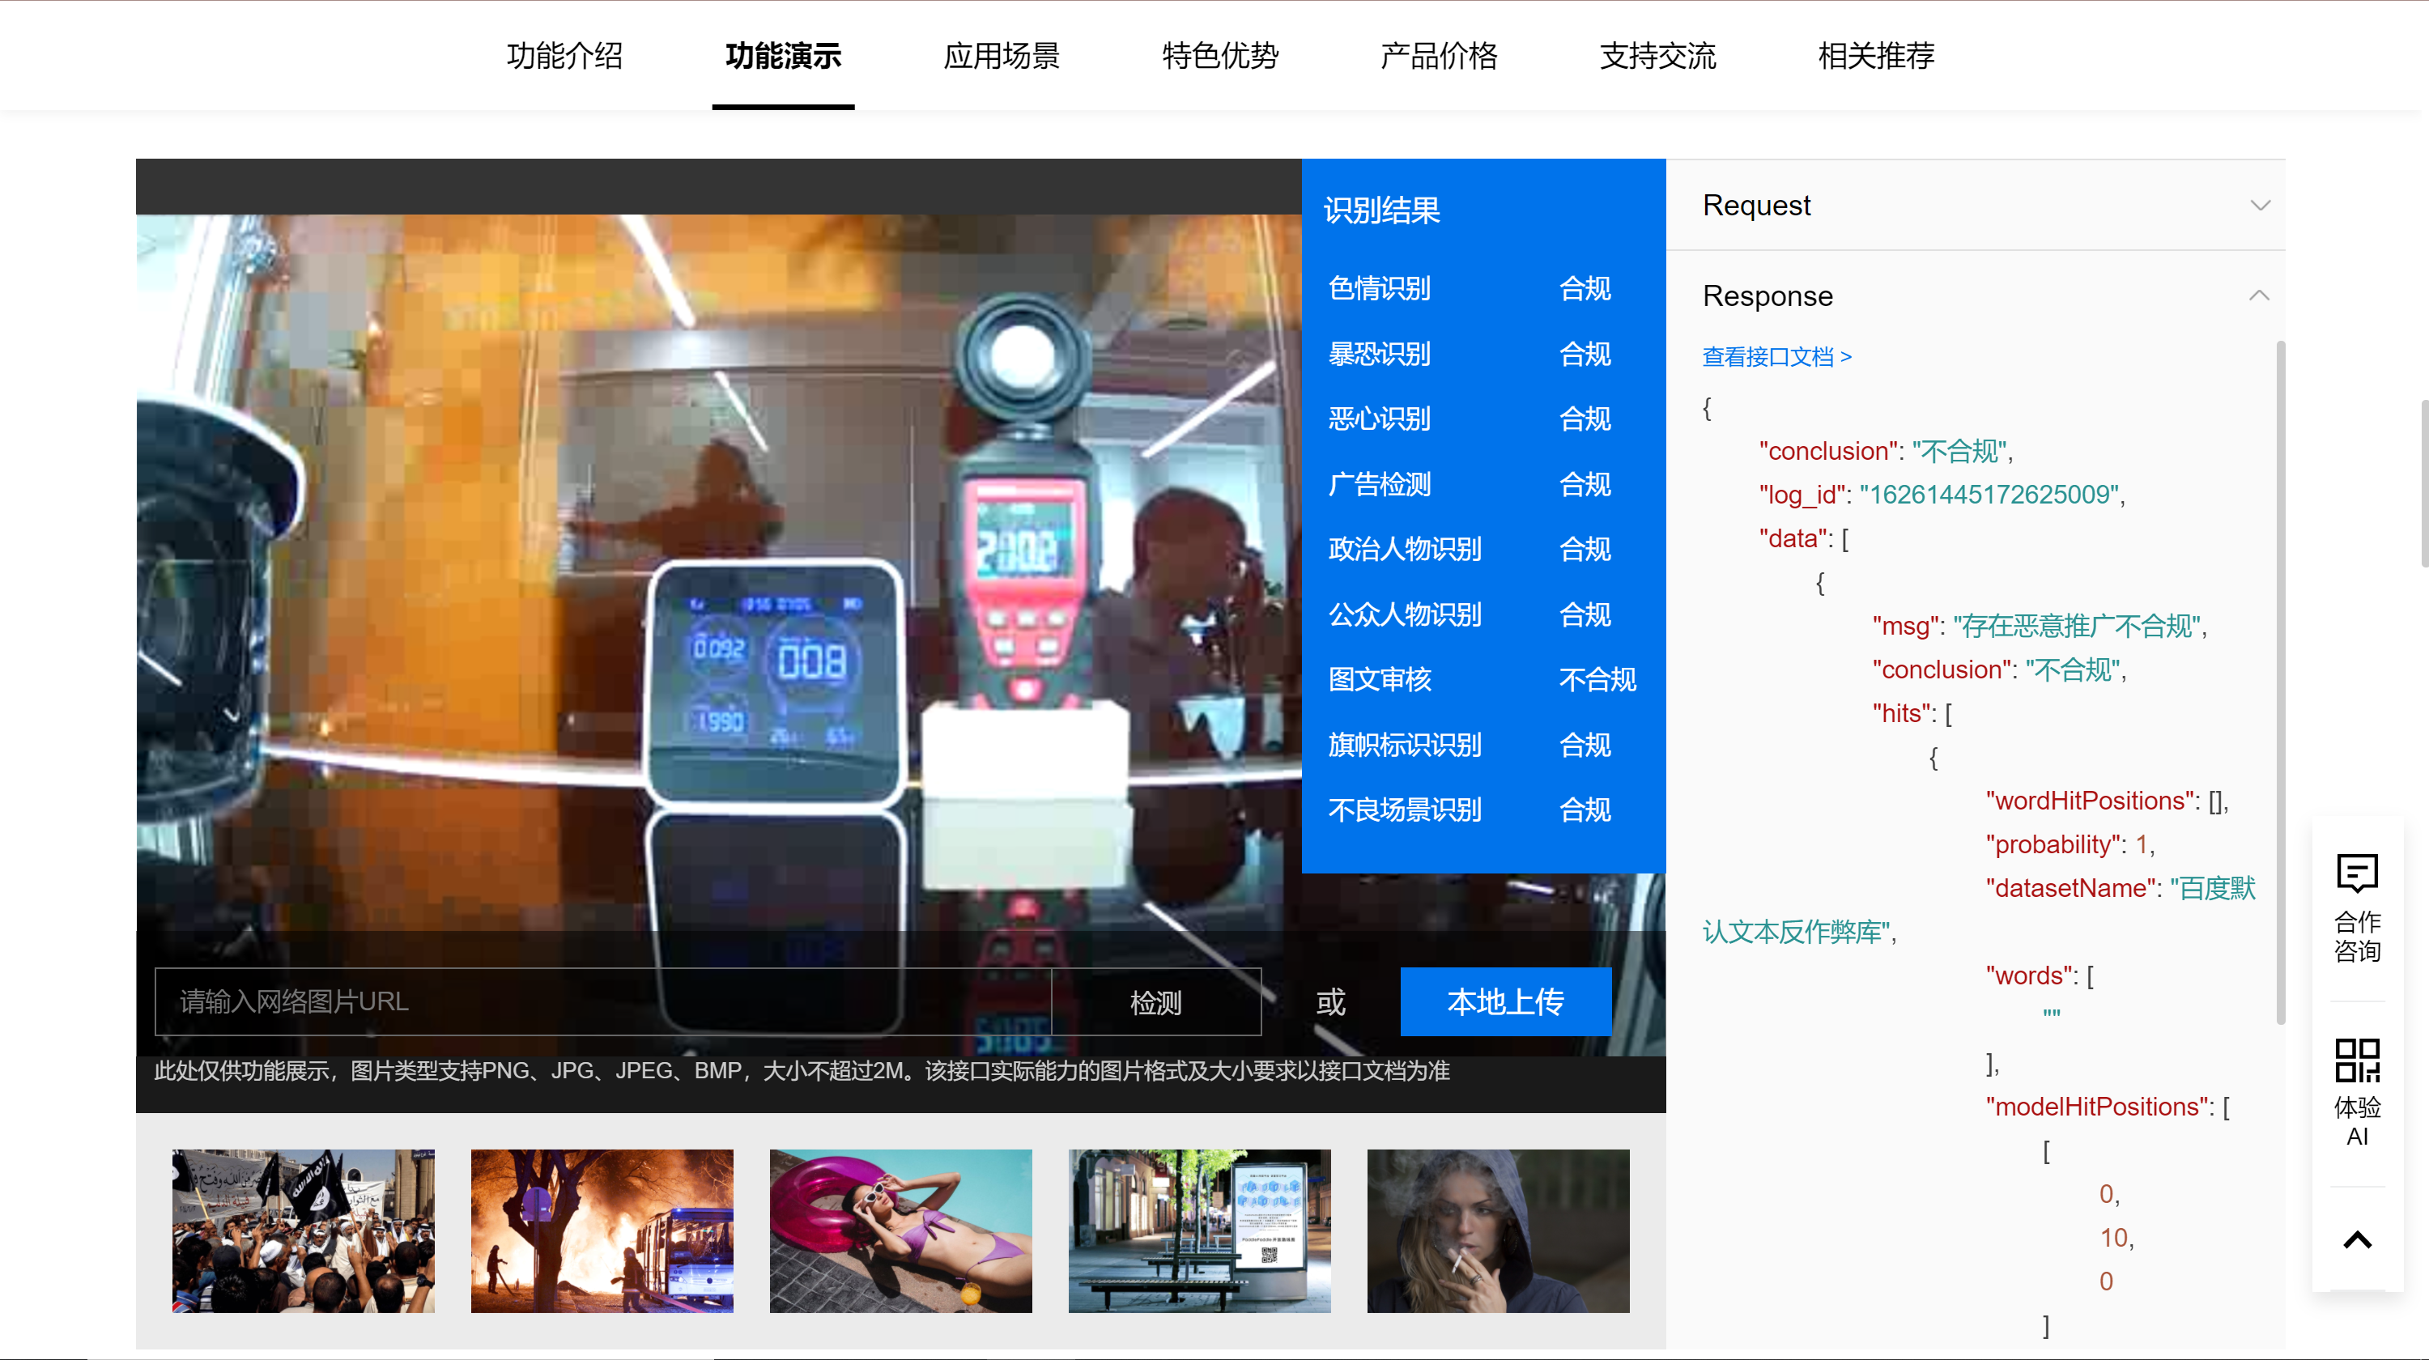The height and width of the screenshot is (1360, 2429).
Task: Open the 应用场景 tab
Action: pos(1002,56)
